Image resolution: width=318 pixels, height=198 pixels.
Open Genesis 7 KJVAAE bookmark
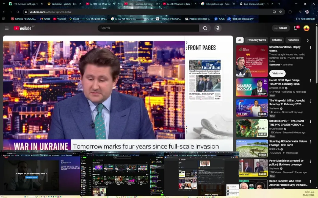(x=23, y=19)
